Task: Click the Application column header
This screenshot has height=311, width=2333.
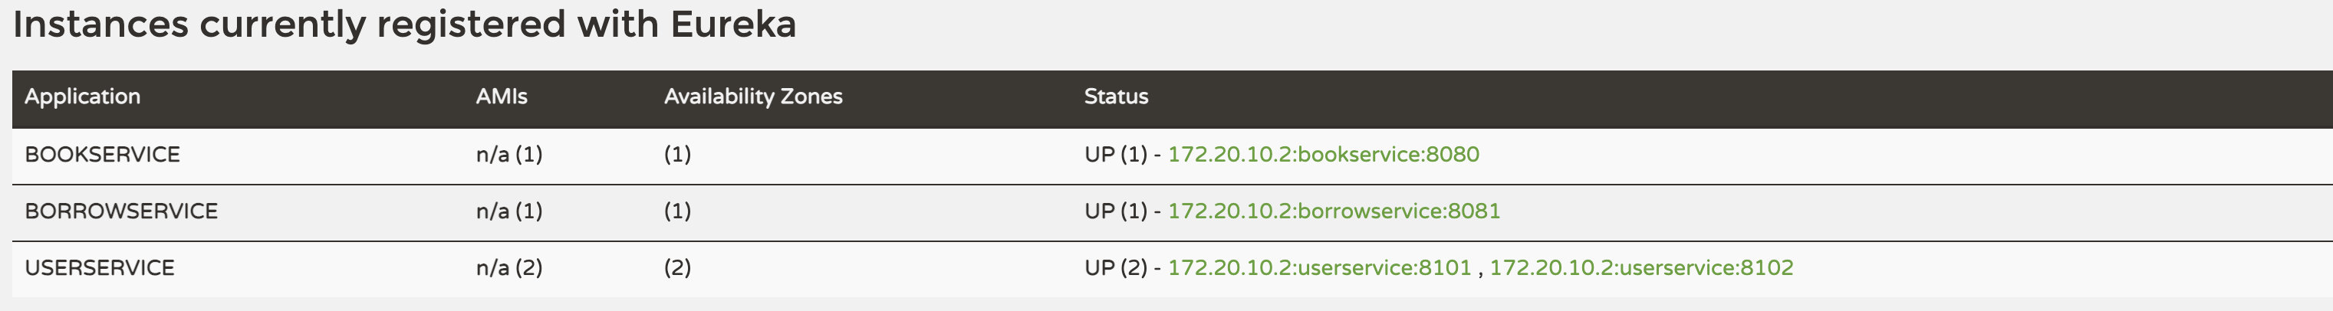Action: click(82, 97)
